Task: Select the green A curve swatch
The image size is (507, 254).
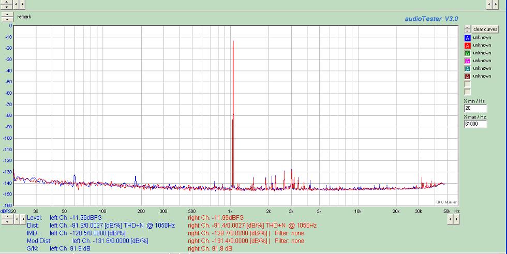Action: (468, 53)
